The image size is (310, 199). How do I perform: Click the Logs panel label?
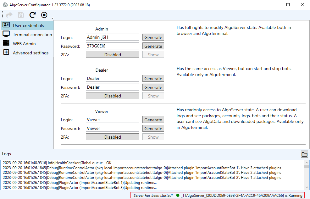[x=7, y=154]
